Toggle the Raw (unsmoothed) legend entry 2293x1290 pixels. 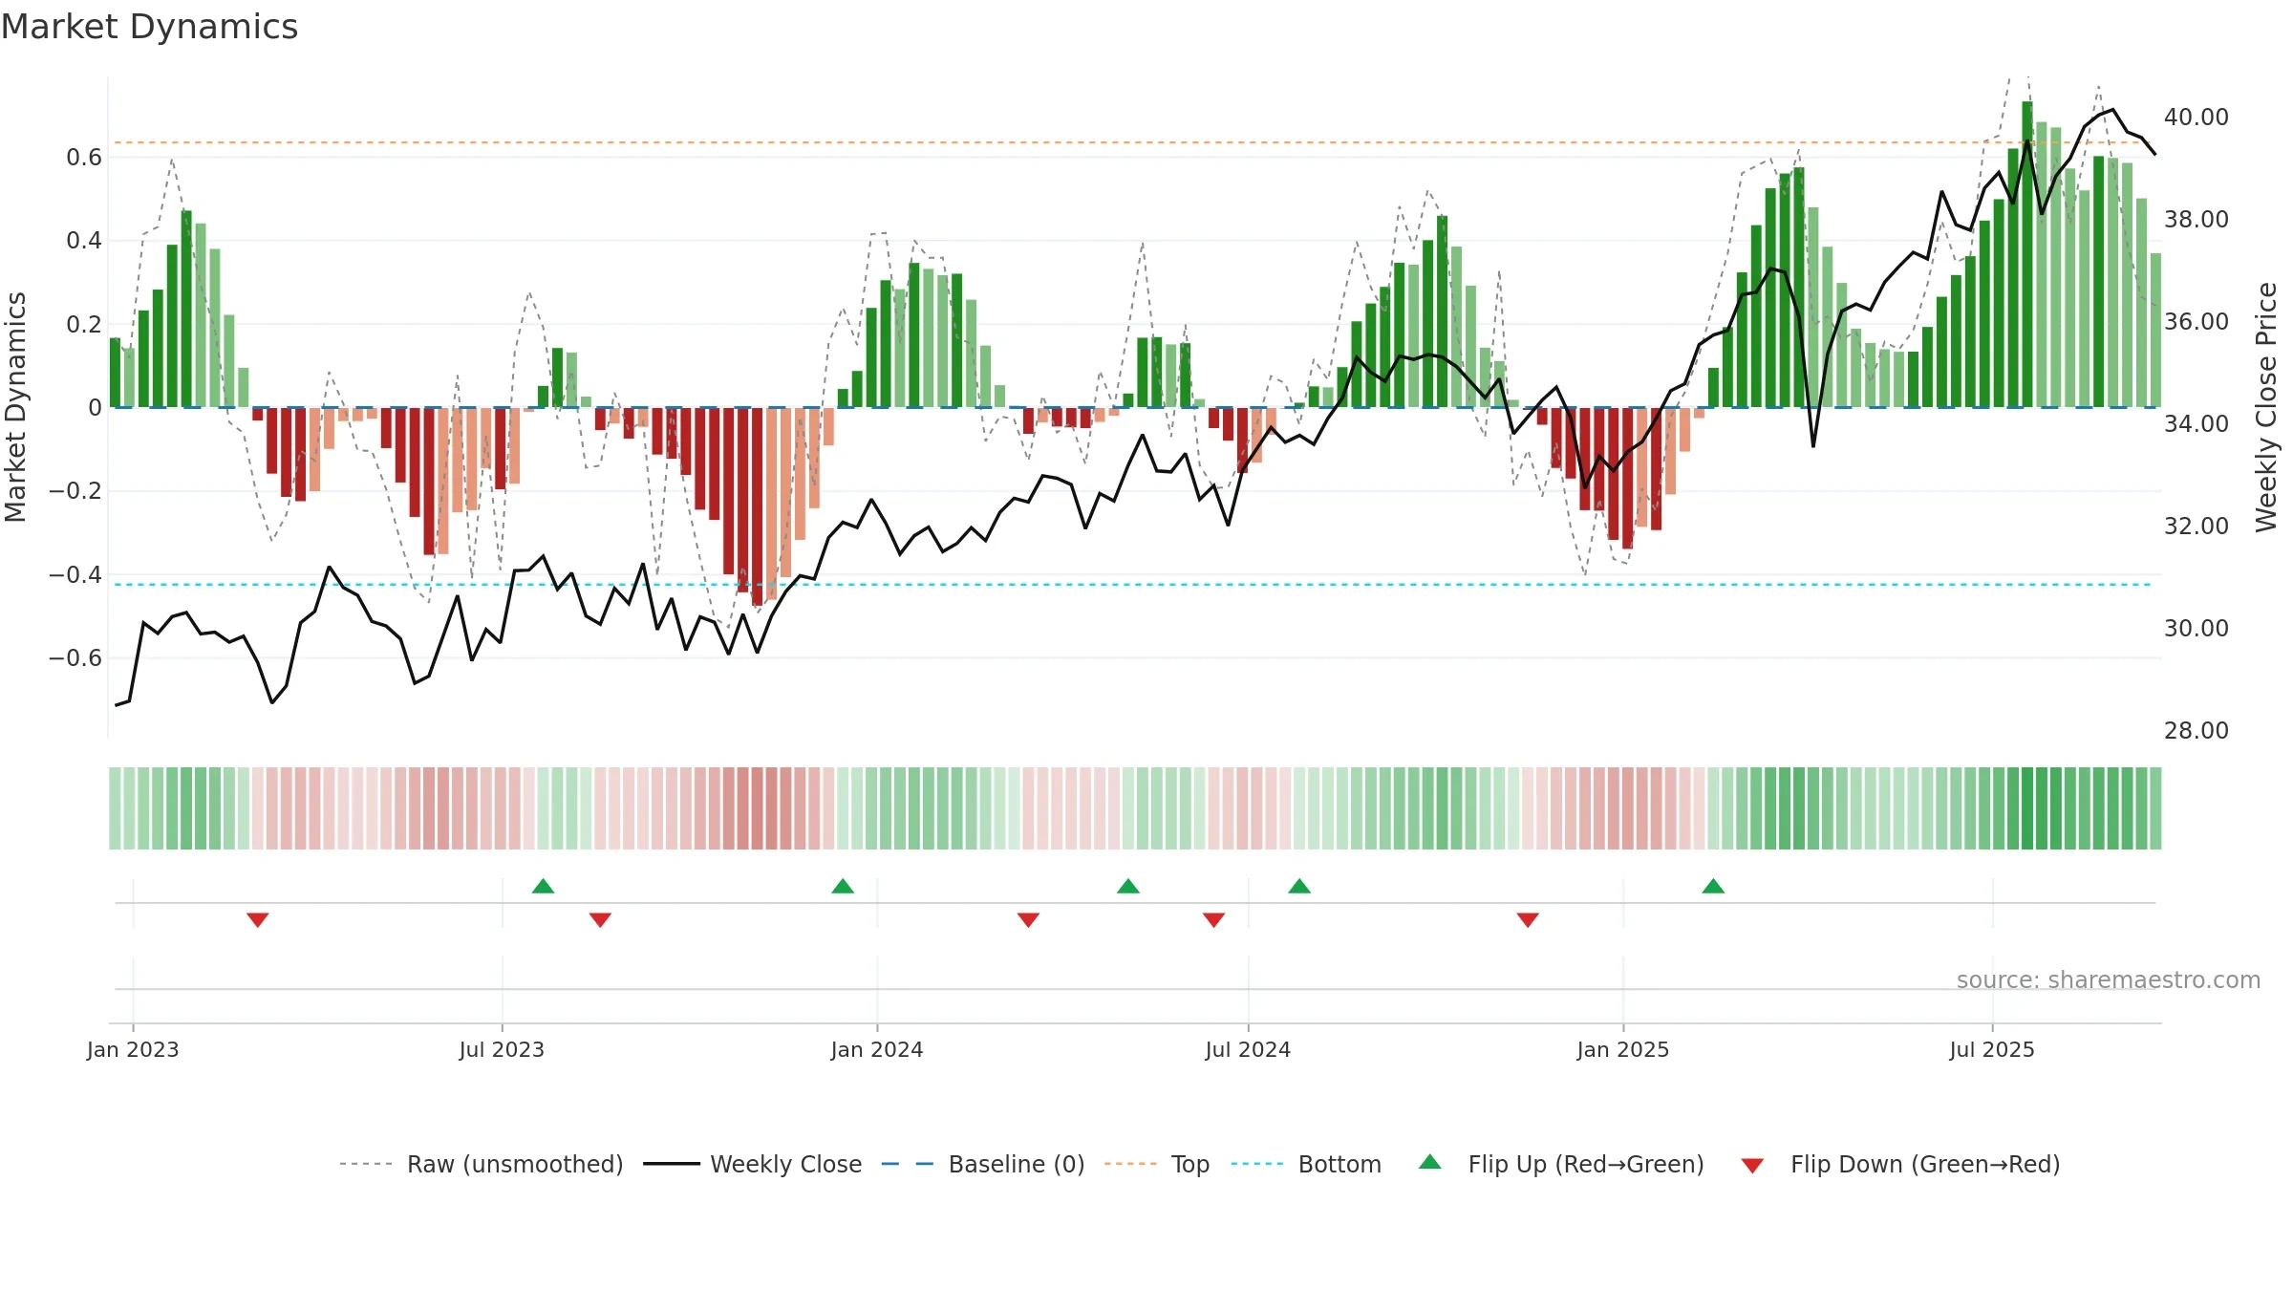pyautogui.click(x=481, y=1164)
